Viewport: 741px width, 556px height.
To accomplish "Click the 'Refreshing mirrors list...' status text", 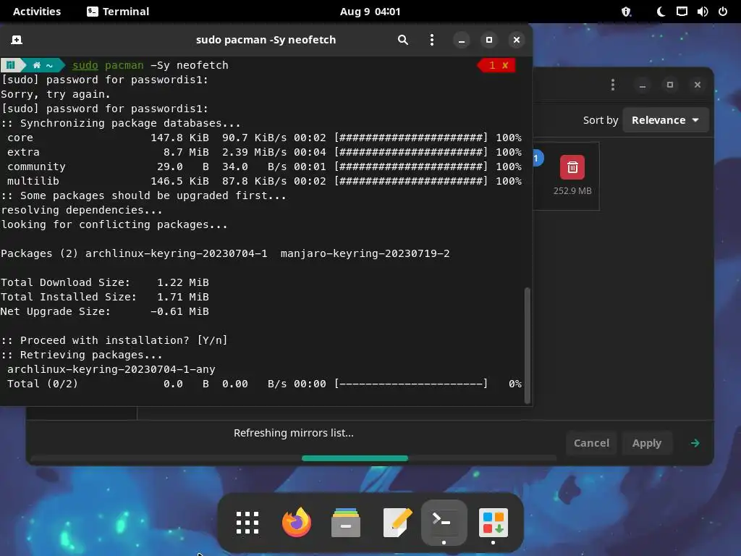I will pyautogui.click(x=294, y=433).
